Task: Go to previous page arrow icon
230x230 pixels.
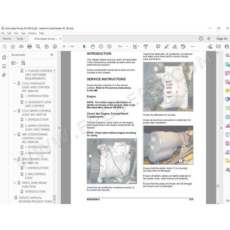Action: pos(47,47)
